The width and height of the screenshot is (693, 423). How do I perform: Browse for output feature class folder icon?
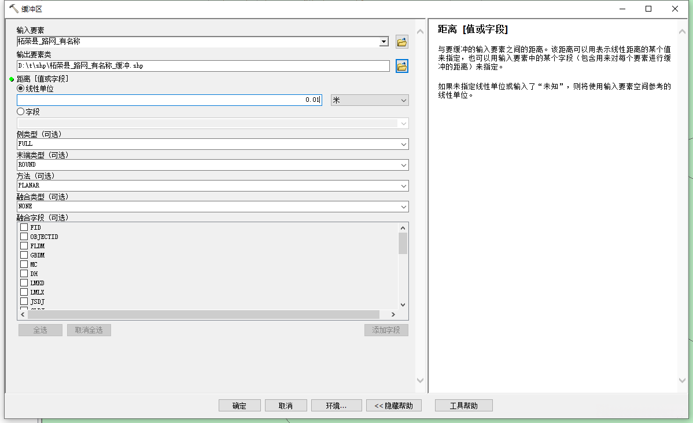point(402,67)
